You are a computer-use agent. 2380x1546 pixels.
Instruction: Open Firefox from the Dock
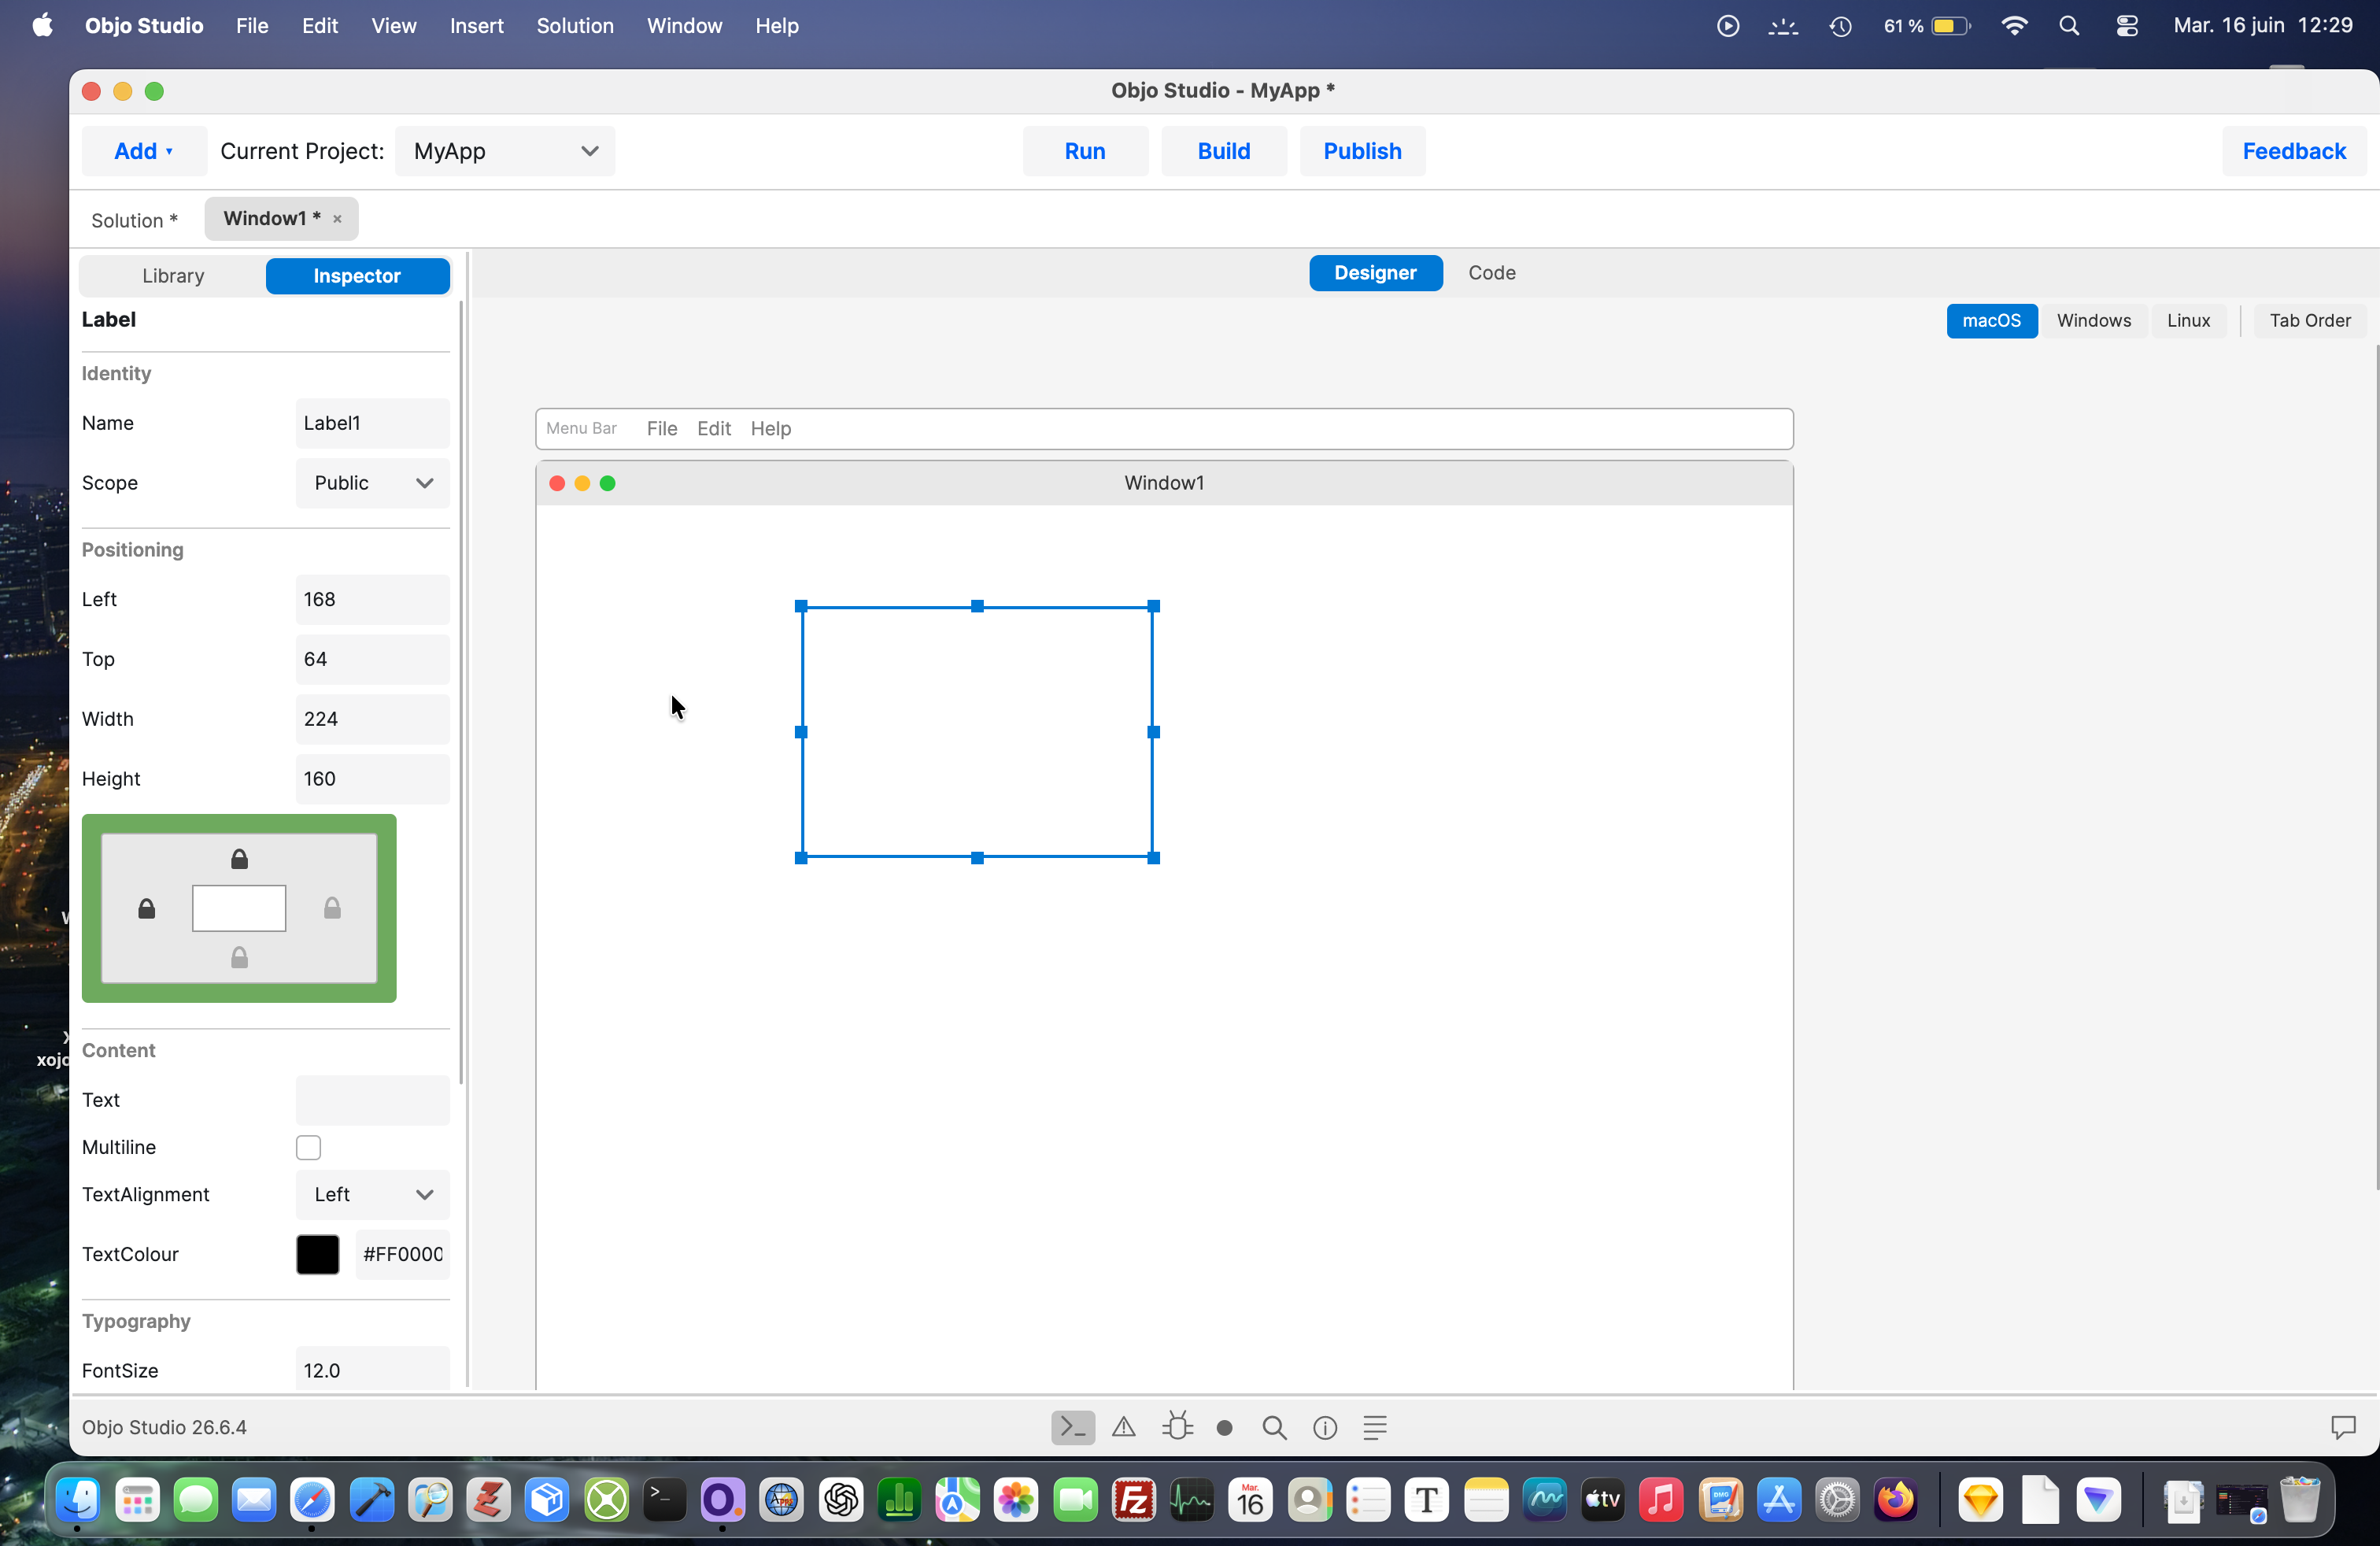click(1895, 1500)
